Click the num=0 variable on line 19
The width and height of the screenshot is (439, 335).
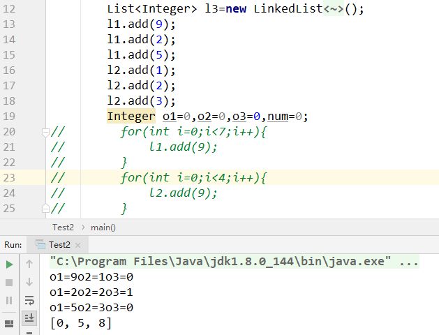[x=285, y=116]
